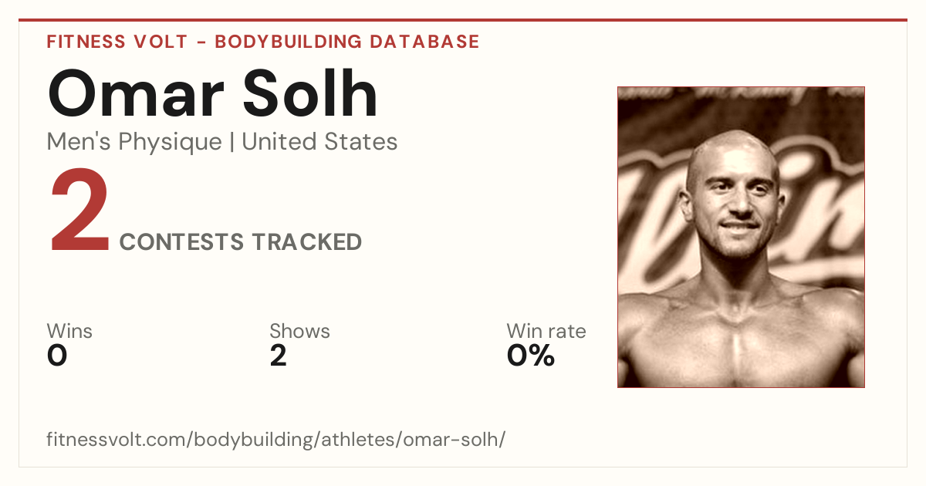Click the red line above the header
Viewport: 926px width, 486px height.
(463, 20)
